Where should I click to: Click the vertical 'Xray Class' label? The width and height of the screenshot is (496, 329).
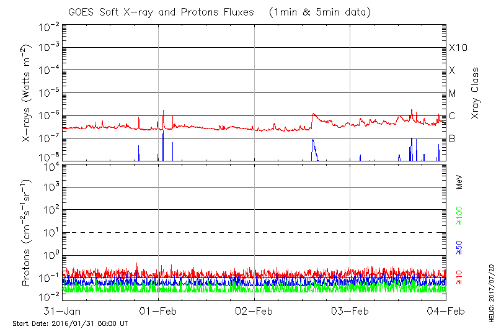pyautogui.click(x=476, y=93)
